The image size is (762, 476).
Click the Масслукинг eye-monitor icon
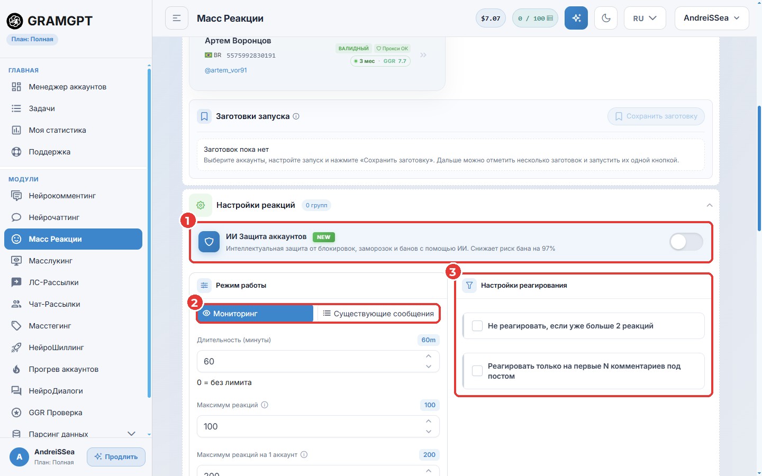16,261
